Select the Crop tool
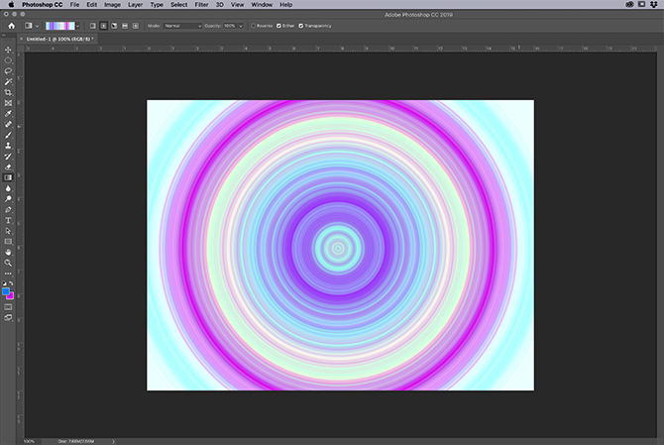The height and width of the screenshot is (445, 664). click(8, 92)
